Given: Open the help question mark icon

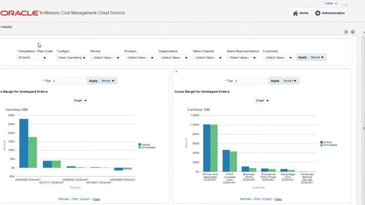Looking at the screenshot, I should (352, 32).
